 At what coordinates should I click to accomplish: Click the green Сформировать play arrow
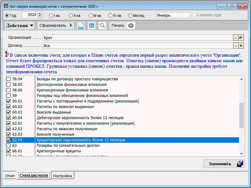pyautogui.click(x=71, y=25)
